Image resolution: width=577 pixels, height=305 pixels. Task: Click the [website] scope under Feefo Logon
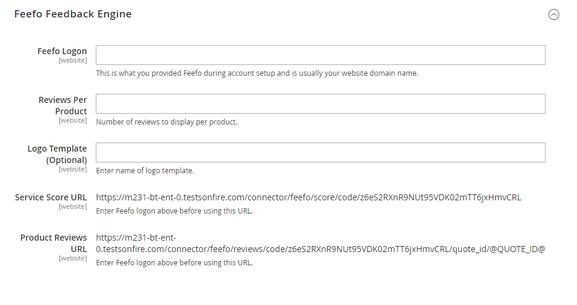73,60
